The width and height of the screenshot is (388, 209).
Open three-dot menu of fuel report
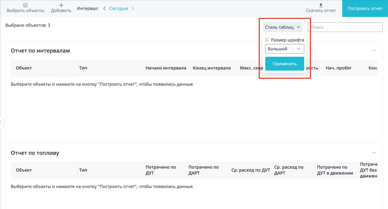pyautogui.click(x=374, y=153)
